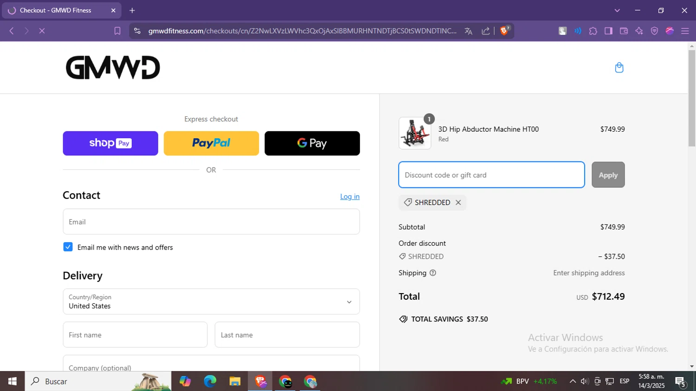Open the clock and date display

pyautogui.click(x=651, y=381)
